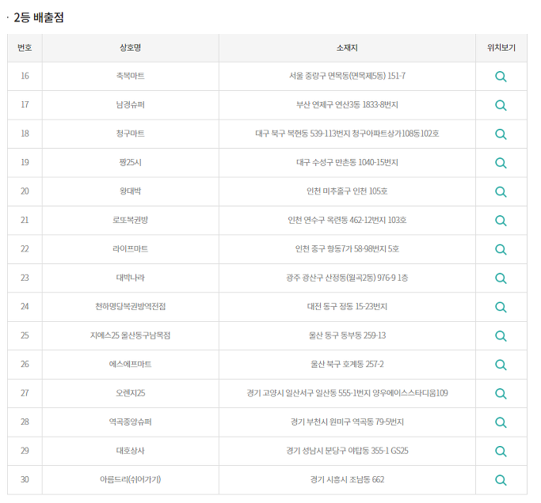
Task: Select store name 짱25시
Action: (x=131, y=162)
